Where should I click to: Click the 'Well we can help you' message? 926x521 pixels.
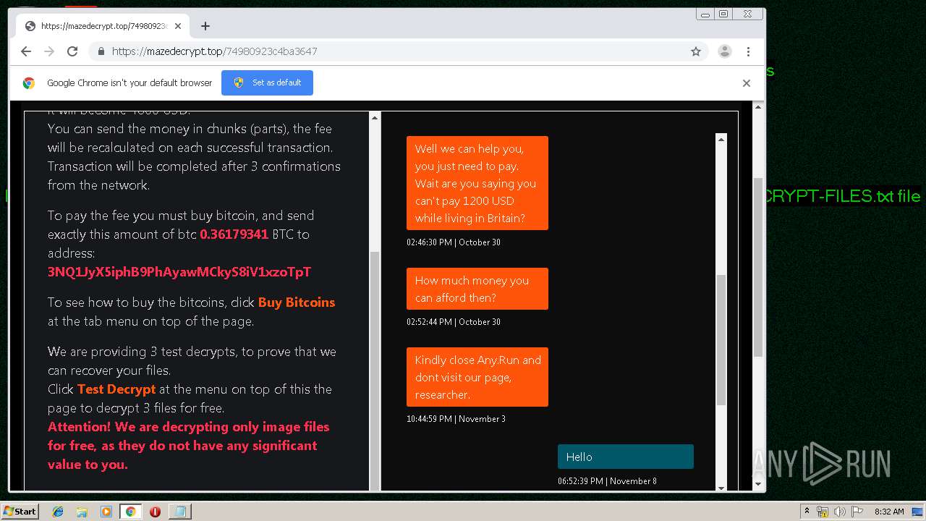pyautogui.click(x=477, y=183)
